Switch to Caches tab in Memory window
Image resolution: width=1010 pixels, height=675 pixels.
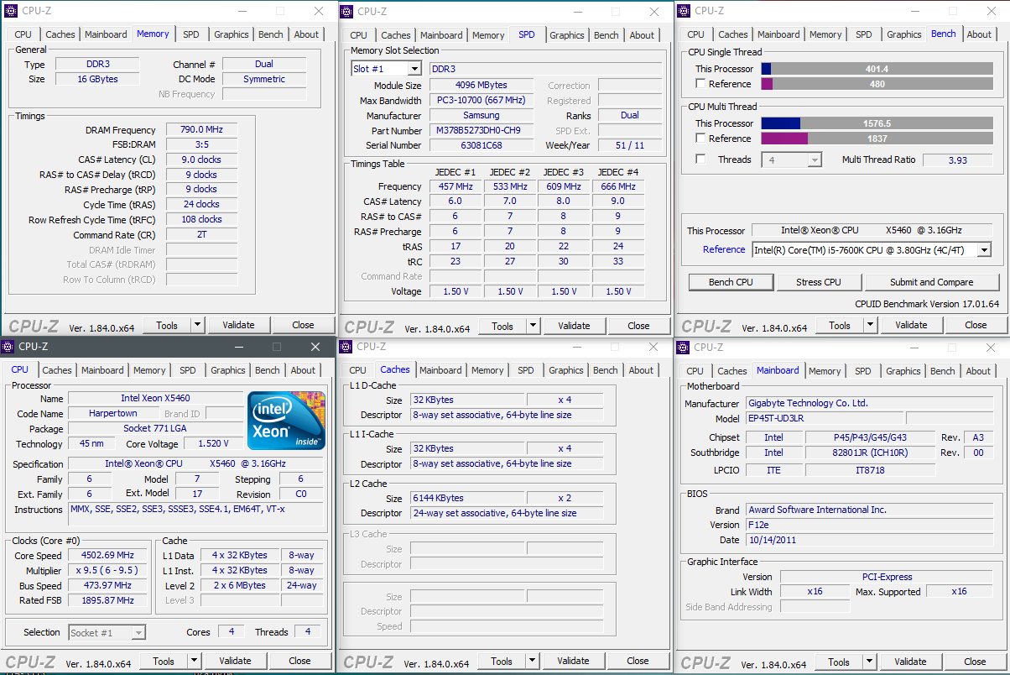click(60, 34)
